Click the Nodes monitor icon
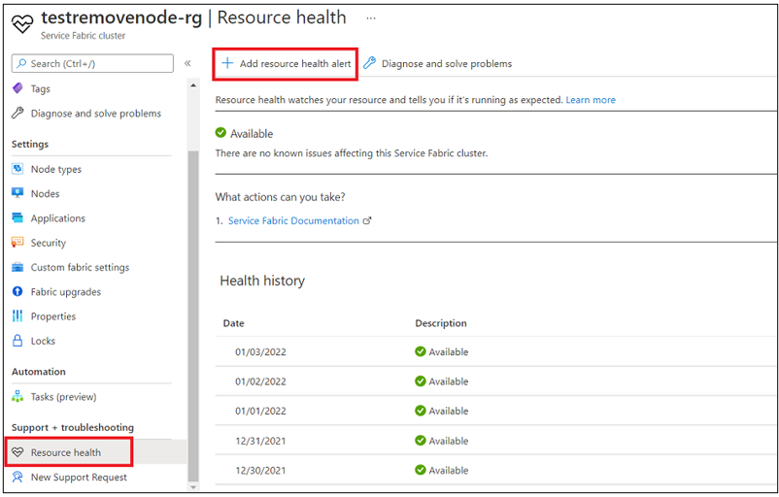Screen dimensions: 779x497 17,193
